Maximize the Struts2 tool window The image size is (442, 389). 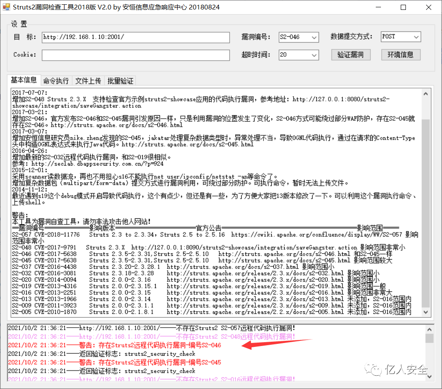pyautogui.click(x=403, y=7)
